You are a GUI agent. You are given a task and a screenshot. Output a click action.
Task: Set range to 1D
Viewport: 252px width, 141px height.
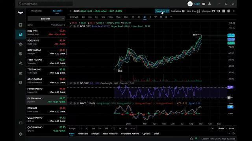(81, 128)
